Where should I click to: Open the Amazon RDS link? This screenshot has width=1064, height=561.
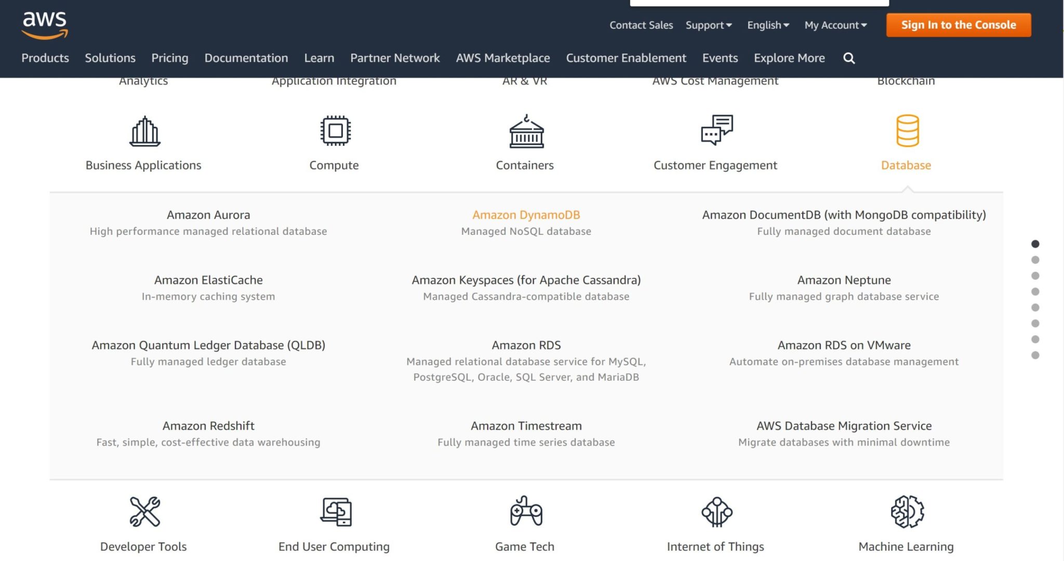pyautogui.click(x=526, y=345)
